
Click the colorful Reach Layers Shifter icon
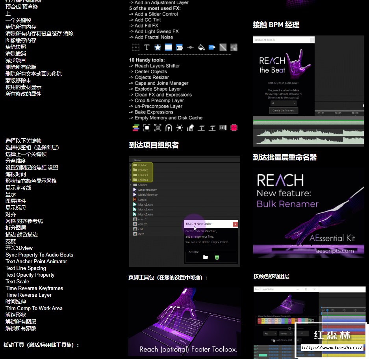[x=136, y=128]
